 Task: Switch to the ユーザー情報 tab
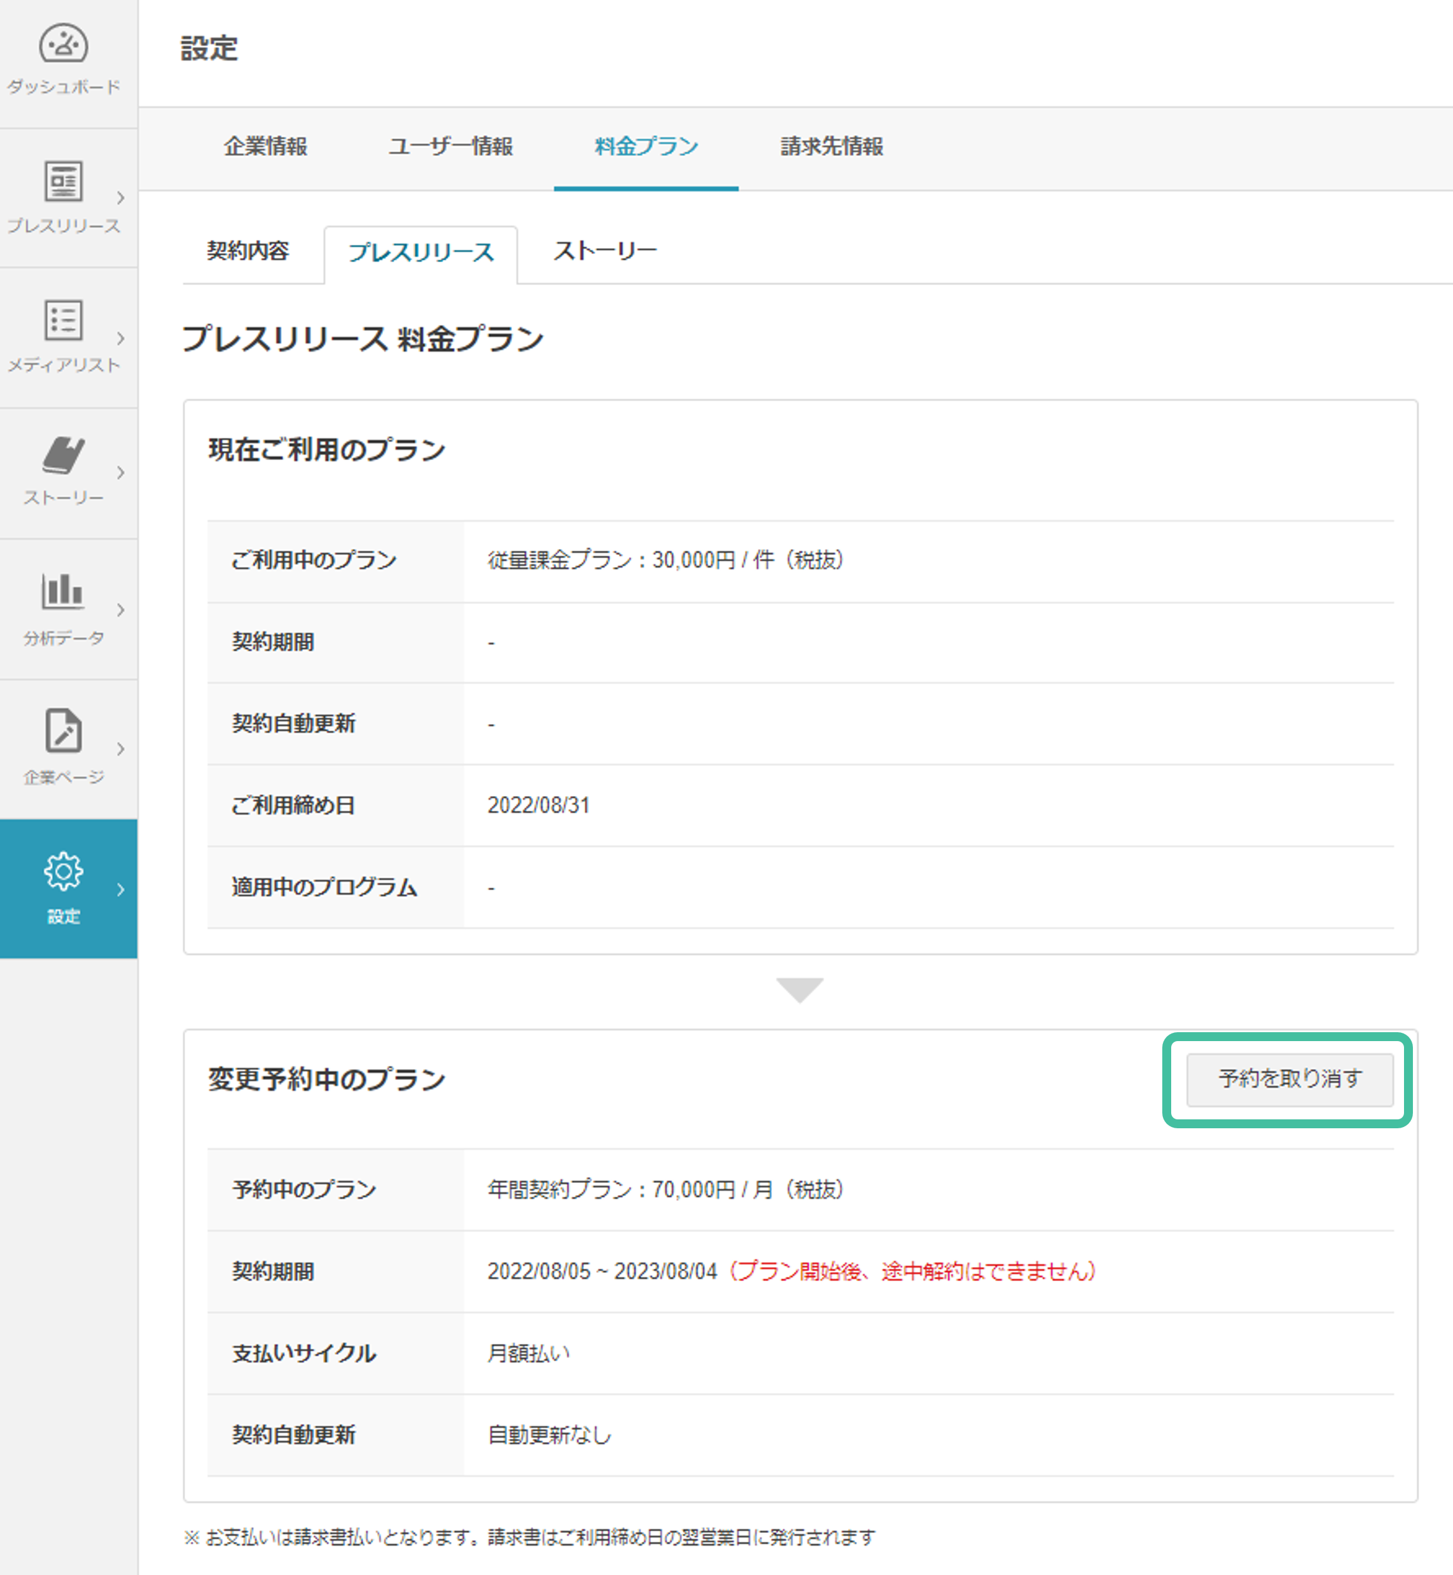coord(450,146)
